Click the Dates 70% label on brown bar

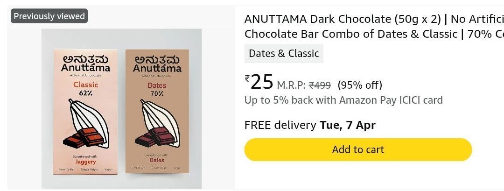[x=157, y=89]
